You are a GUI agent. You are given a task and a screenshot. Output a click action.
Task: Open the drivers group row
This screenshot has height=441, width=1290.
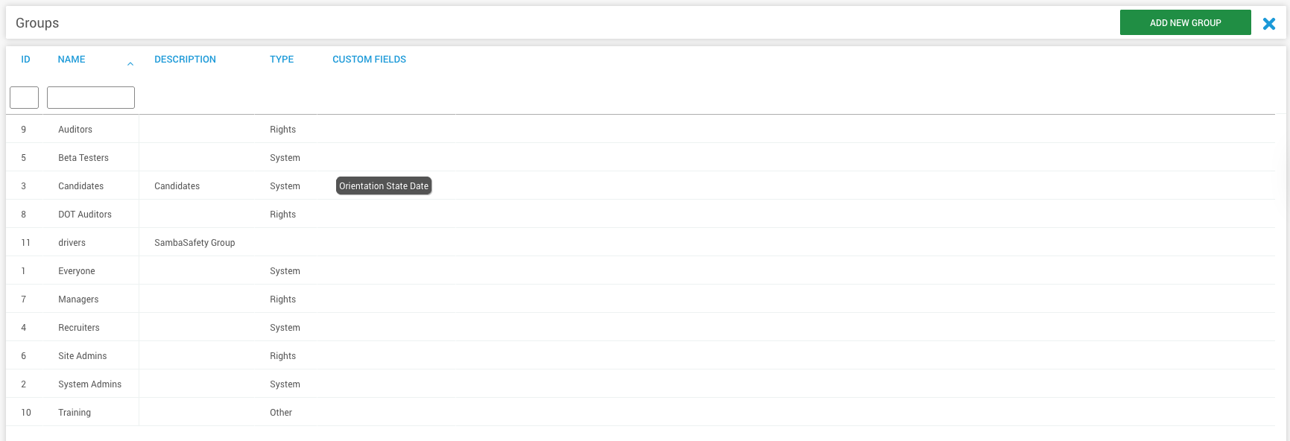[x=72, y=243]
